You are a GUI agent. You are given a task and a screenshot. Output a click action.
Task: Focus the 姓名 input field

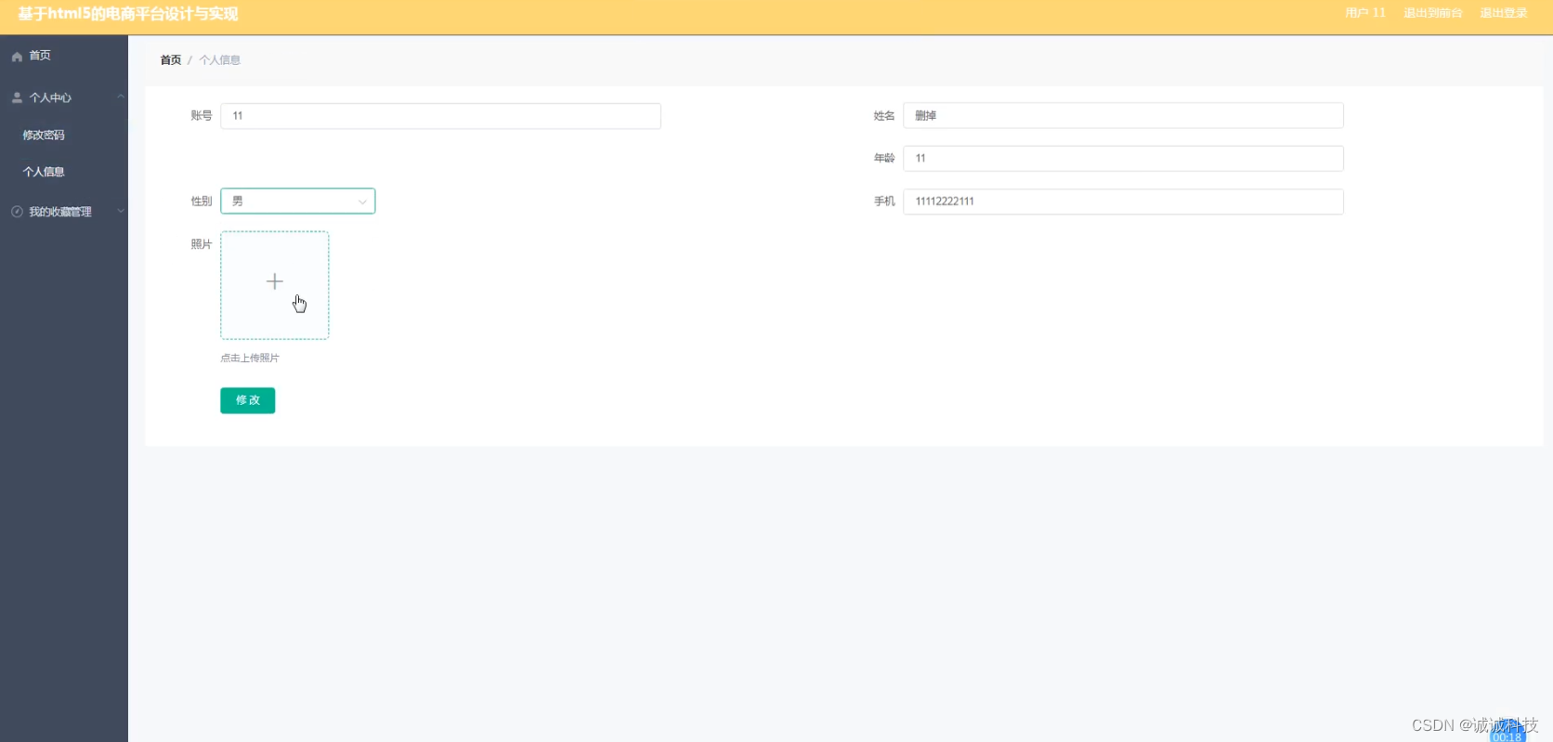tap(1123, 116)
